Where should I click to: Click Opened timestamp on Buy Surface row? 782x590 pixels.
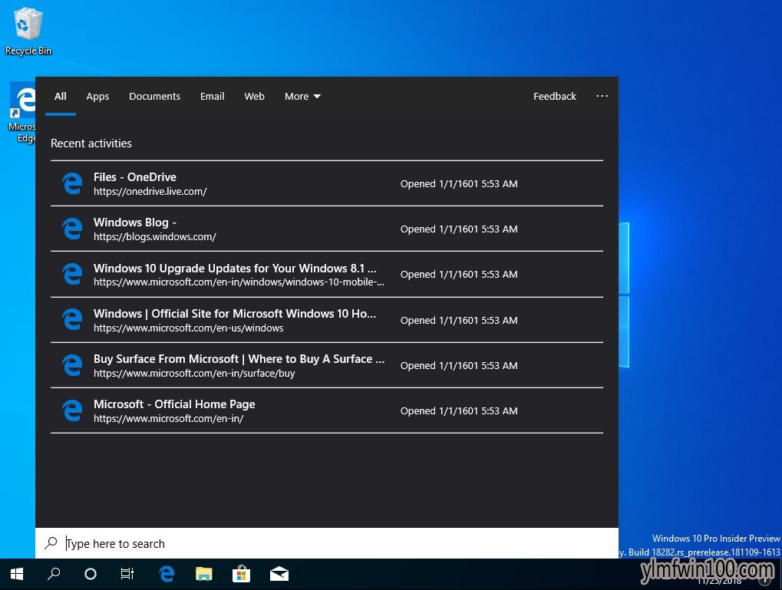coord(459,365)
